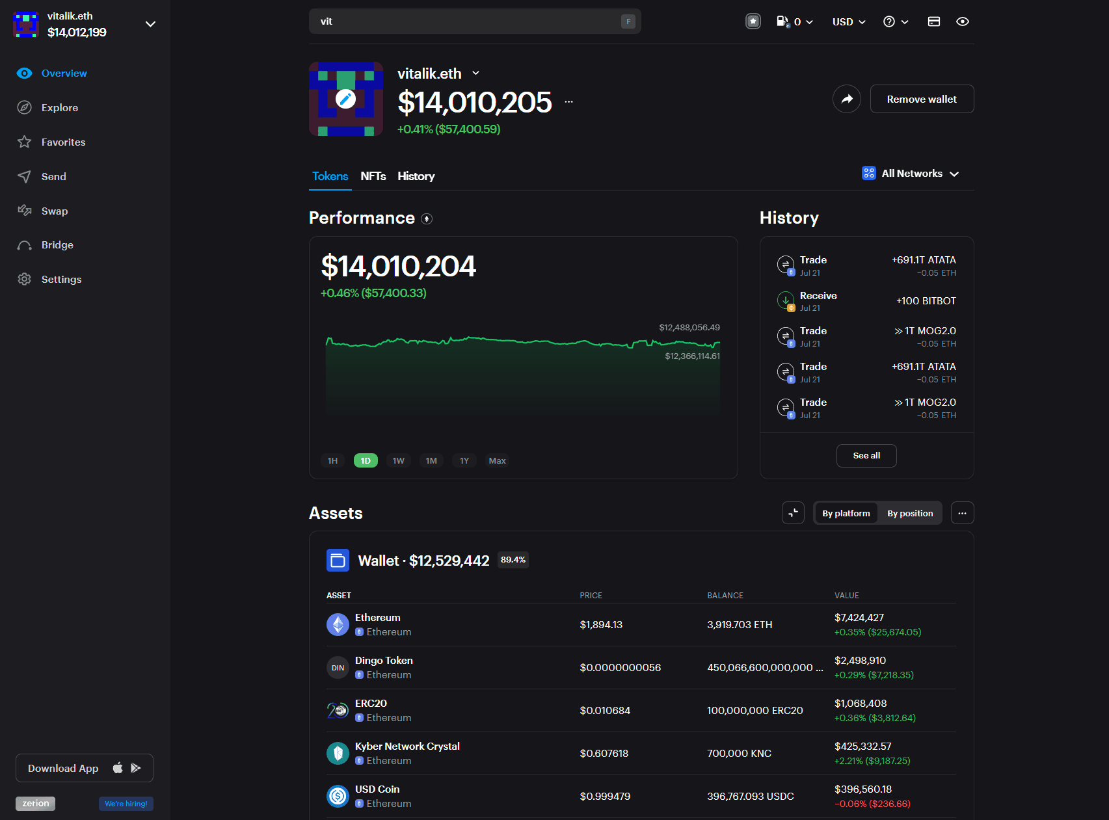Expand the wallet switcher in sidebar

150,24
